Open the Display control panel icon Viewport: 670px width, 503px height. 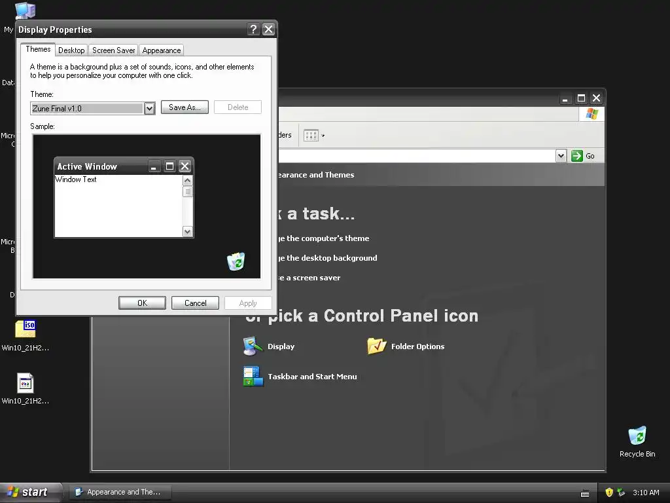click(x=269, y=346)
